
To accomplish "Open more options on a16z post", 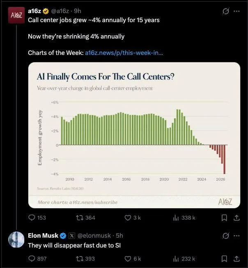I will click(x=237, y=11).
